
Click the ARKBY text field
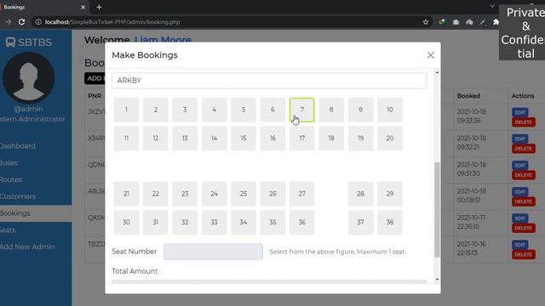click(269, 81)
